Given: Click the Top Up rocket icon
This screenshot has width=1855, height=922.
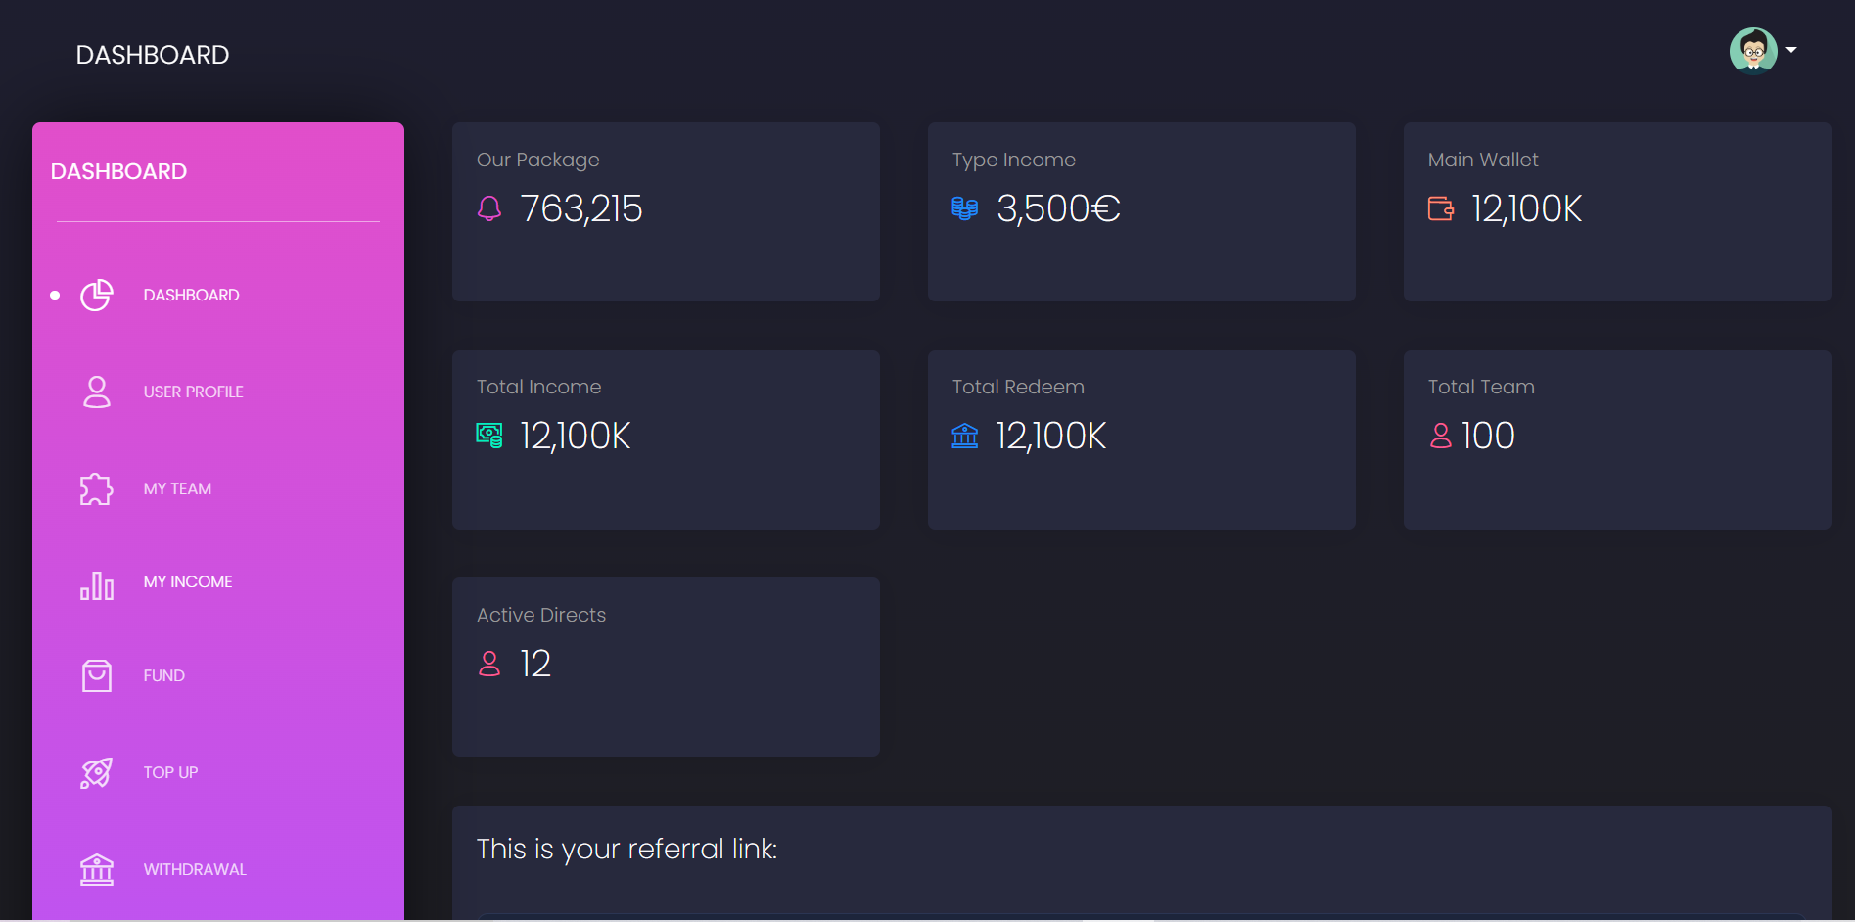Looking at the screenshot, I should click(96, 772).
